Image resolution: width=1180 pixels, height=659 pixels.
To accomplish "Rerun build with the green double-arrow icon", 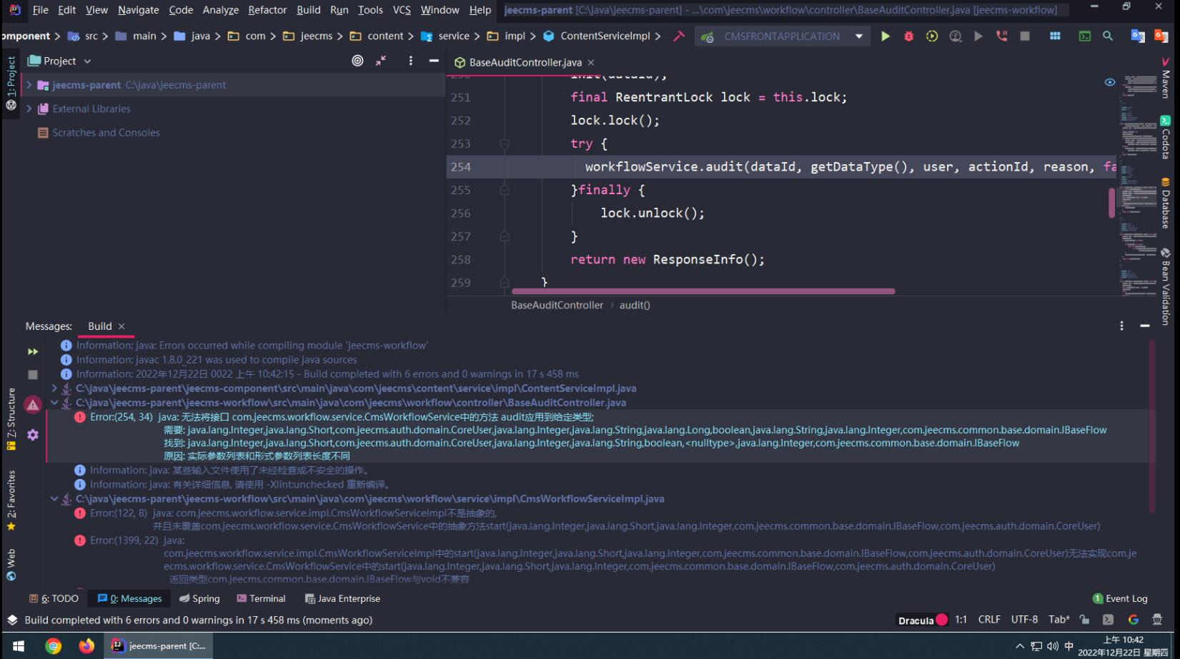I will [33, 351].
